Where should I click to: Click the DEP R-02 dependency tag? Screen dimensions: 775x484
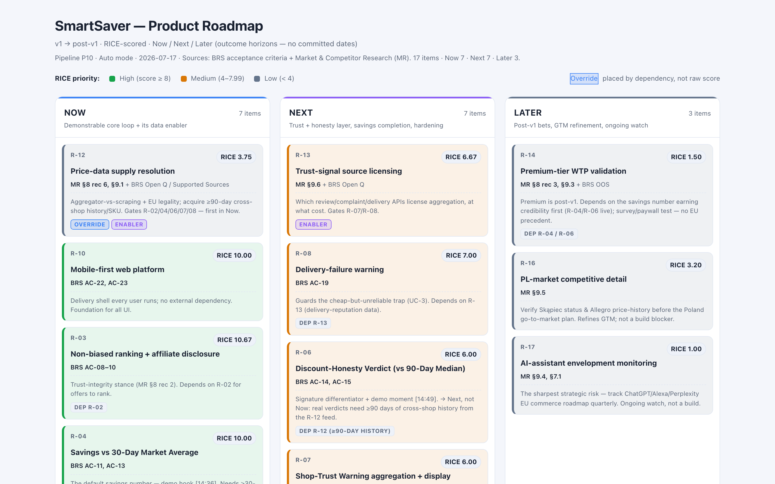tap(89, 407)
